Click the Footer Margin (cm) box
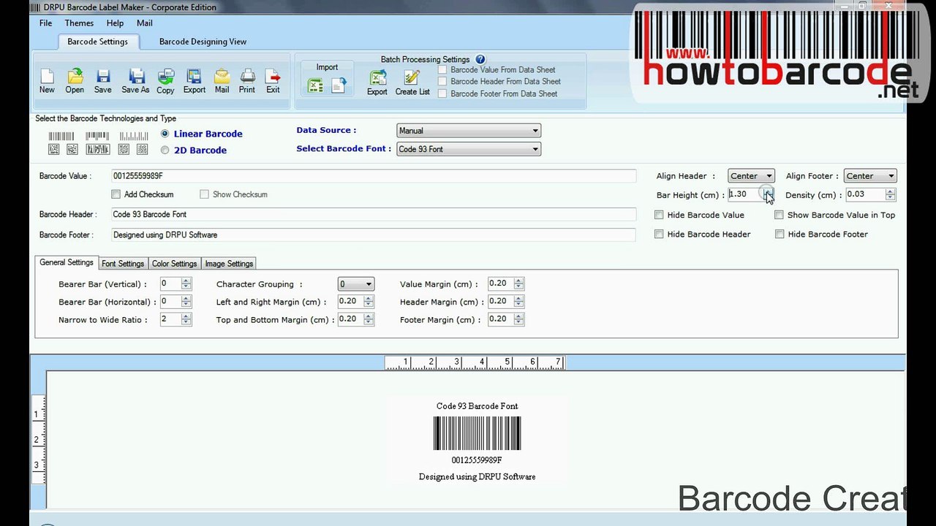The image size is (936, 526). click(x=500, y=319)
